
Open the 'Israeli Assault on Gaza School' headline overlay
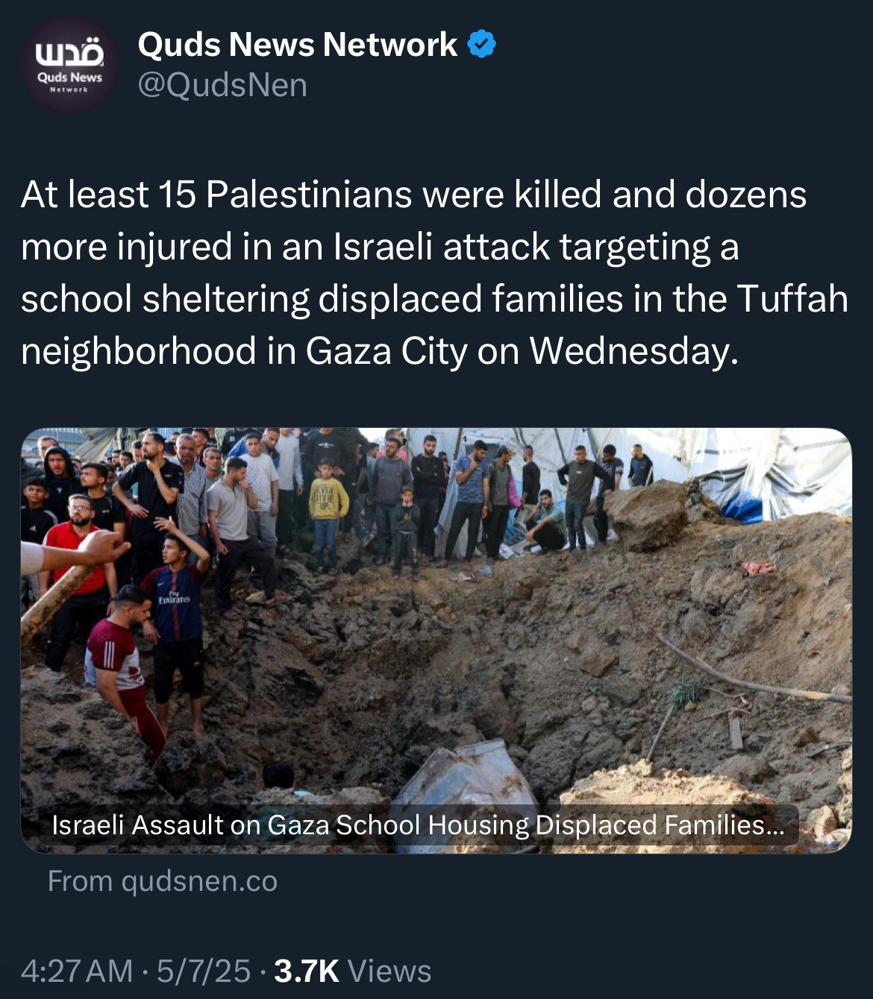point(418,825)
